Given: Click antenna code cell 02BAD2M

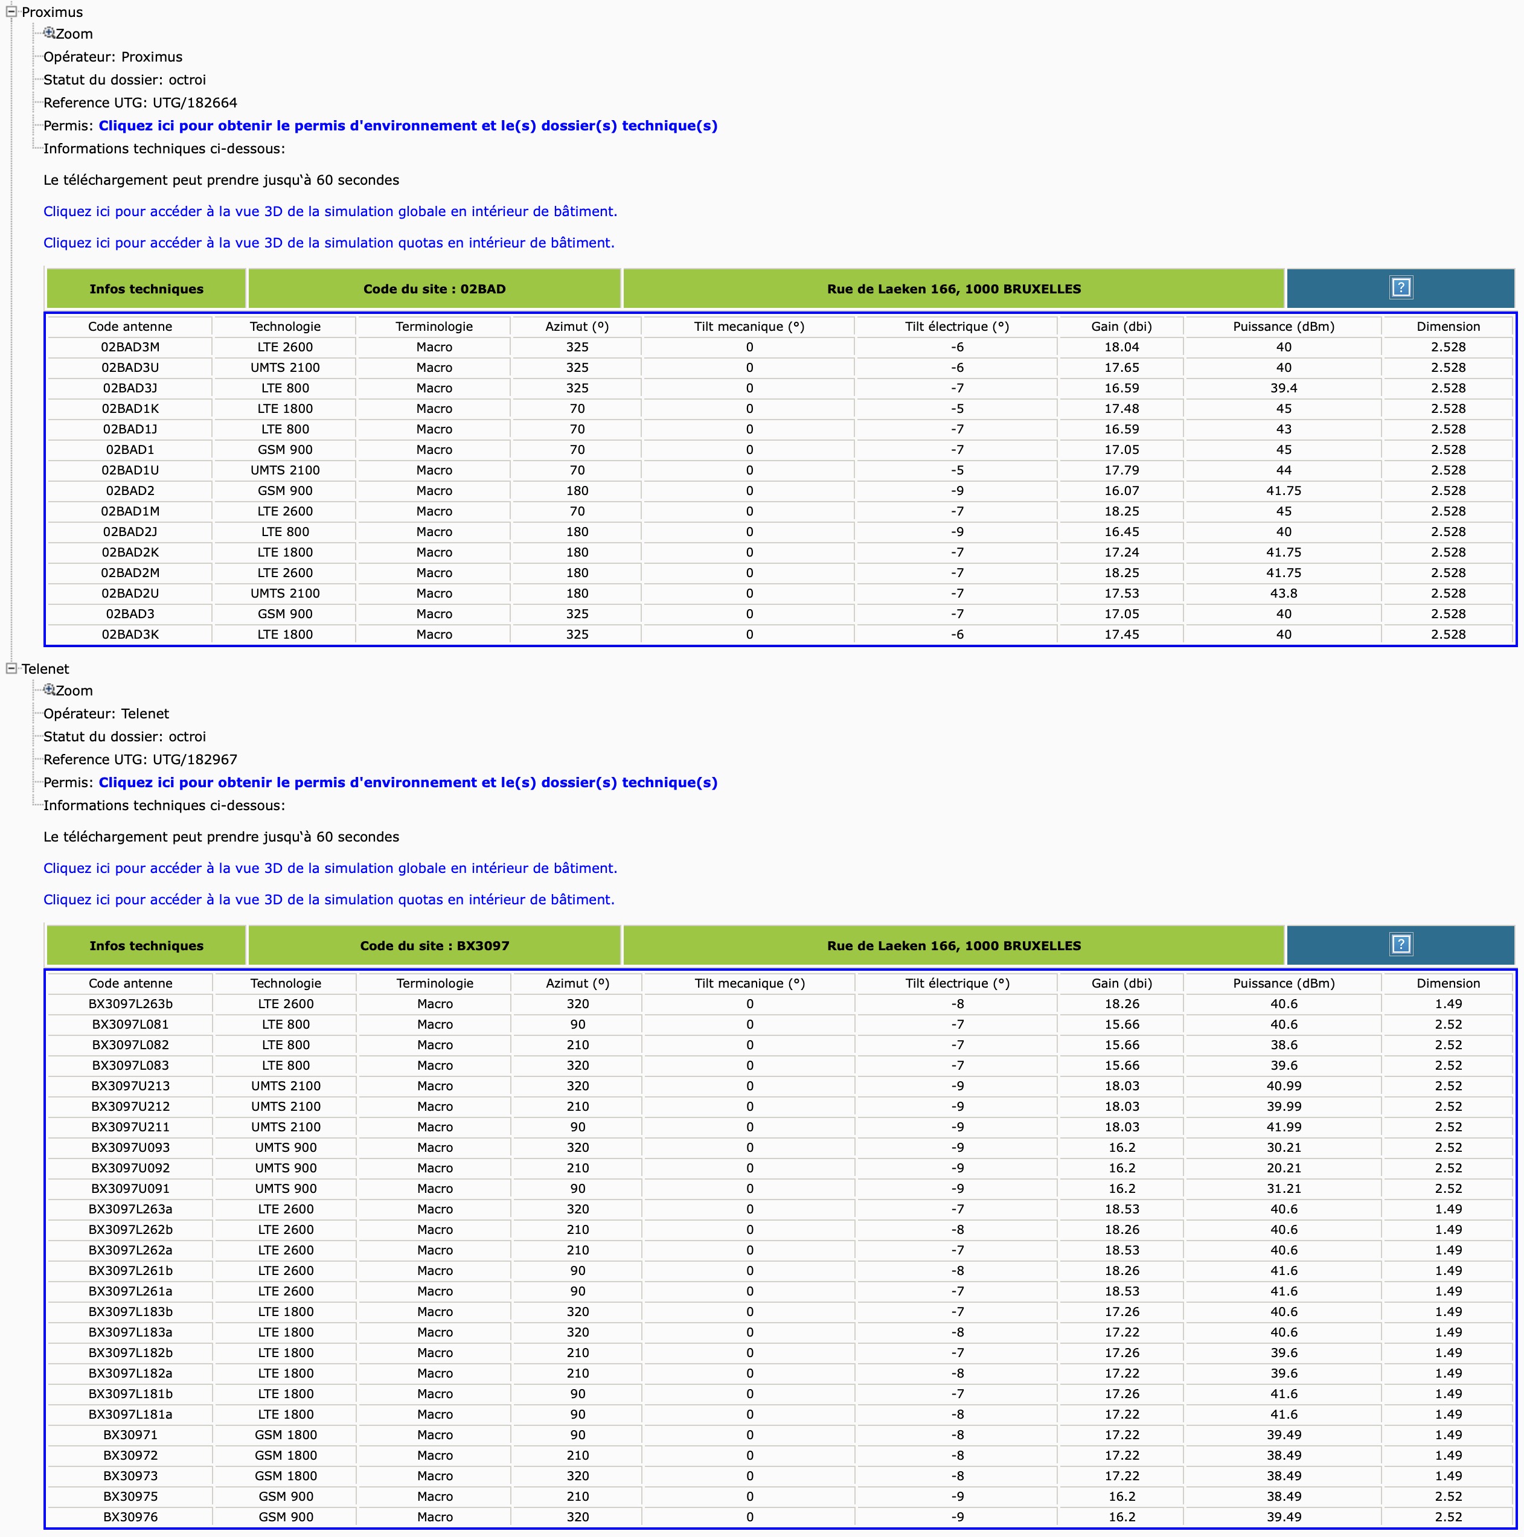Looking at the screenshot, I should point(130,573).
